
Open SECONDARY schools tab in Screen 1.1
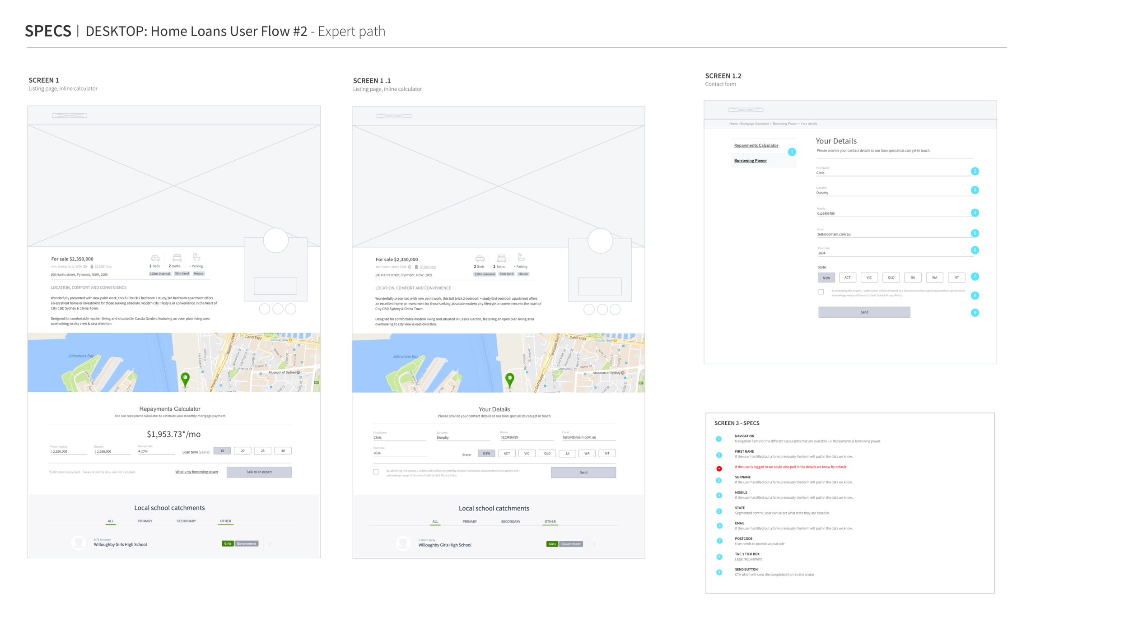coord(511,522)
